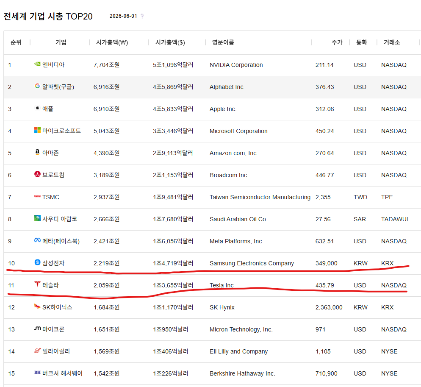The width and height of the screenshot is (421, 387).
Task: Click the Meta logo icon beside 메타(페이스북)
Action: [x=37, y=240]
